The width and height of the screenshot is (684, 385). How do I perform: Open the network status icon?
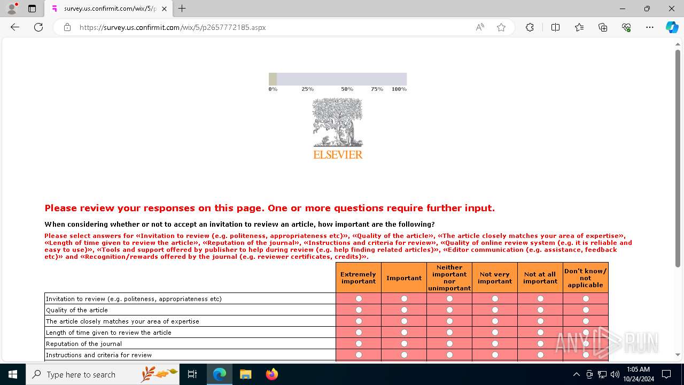602,374
